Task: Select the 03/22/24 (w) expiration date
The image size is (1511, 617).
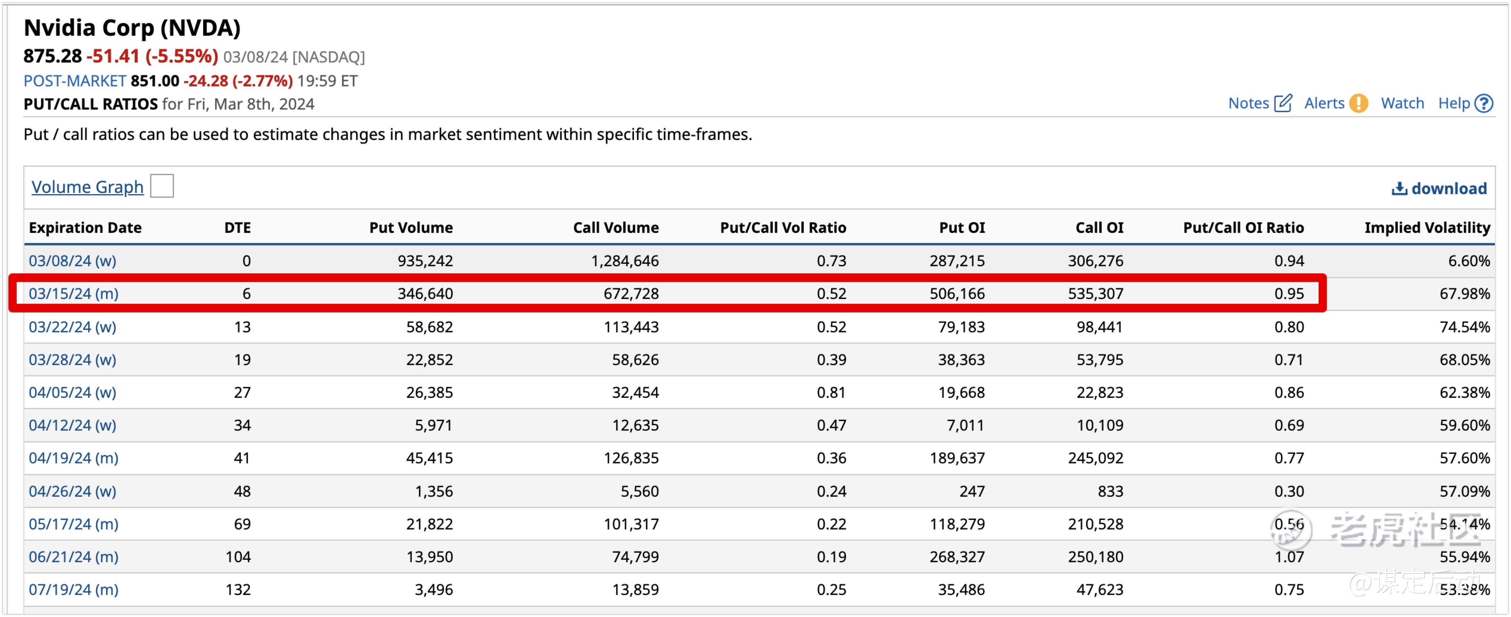Action: pyautogui.click(x=73, y=327)
